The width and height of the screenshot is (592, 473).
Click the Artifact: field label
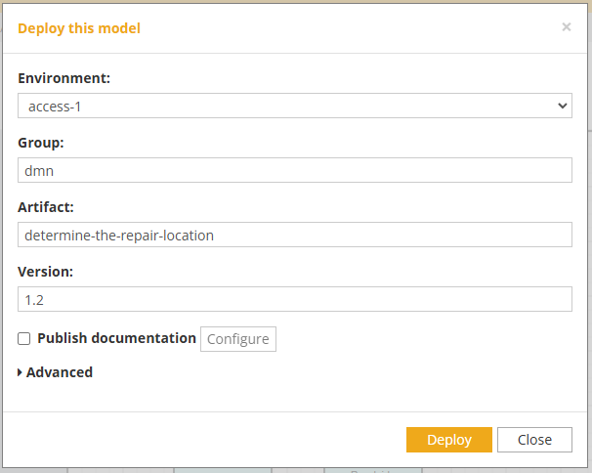46,207
